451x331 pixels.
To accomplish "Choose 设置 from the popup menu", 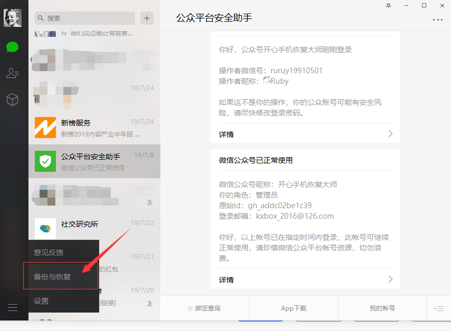I will click(64, 301).
